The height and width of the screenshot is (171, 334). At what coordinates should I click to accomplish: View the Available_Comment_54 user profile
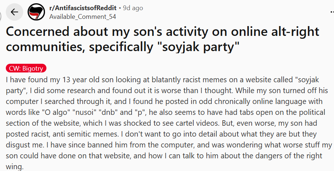78,16
